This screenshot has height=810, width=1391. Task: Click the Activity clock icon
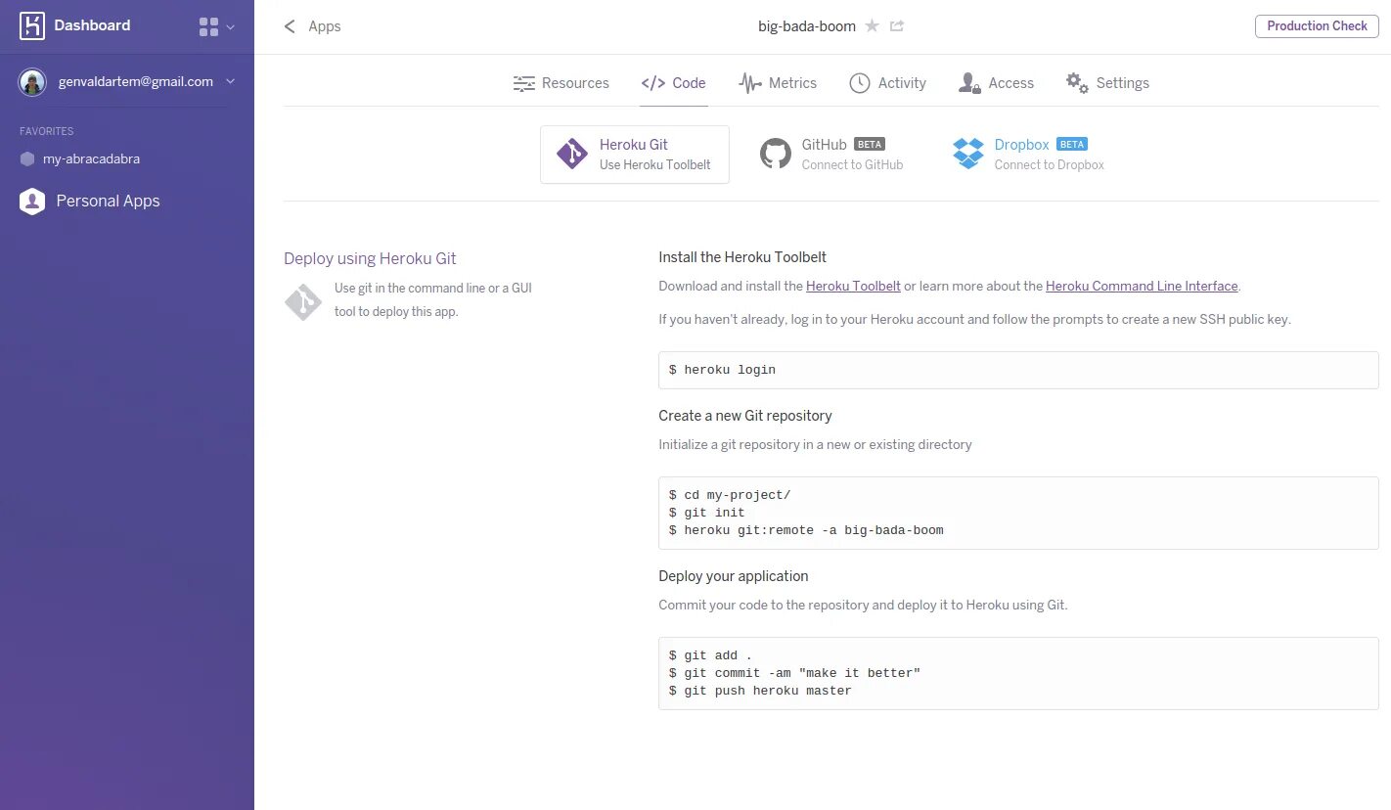[x=859, y=83]
